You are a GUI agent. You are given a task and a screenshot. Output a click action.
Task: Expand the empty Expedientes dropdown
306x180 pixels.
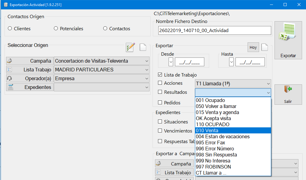pyautogui.click(x=102, y=87)
